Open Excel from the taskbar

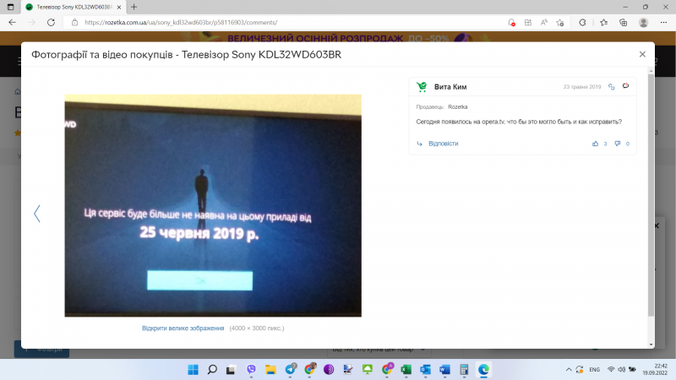(x=406, y=370)
